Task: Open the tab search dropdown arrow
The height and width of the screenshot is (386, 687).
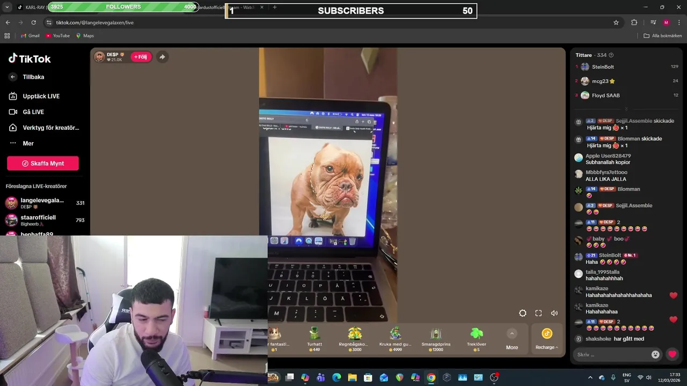Action: [7, 8]
